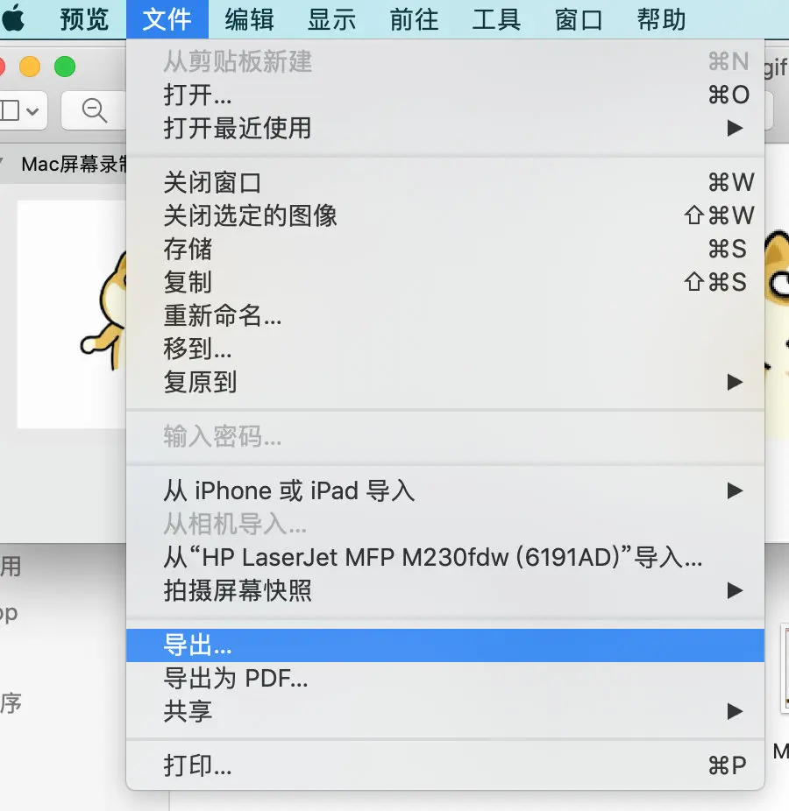Screen dimensions: 789x811
Task: Import from HP LaserJet MFP M230fdw
Action: pyautogui.click(x=445, y=558)
